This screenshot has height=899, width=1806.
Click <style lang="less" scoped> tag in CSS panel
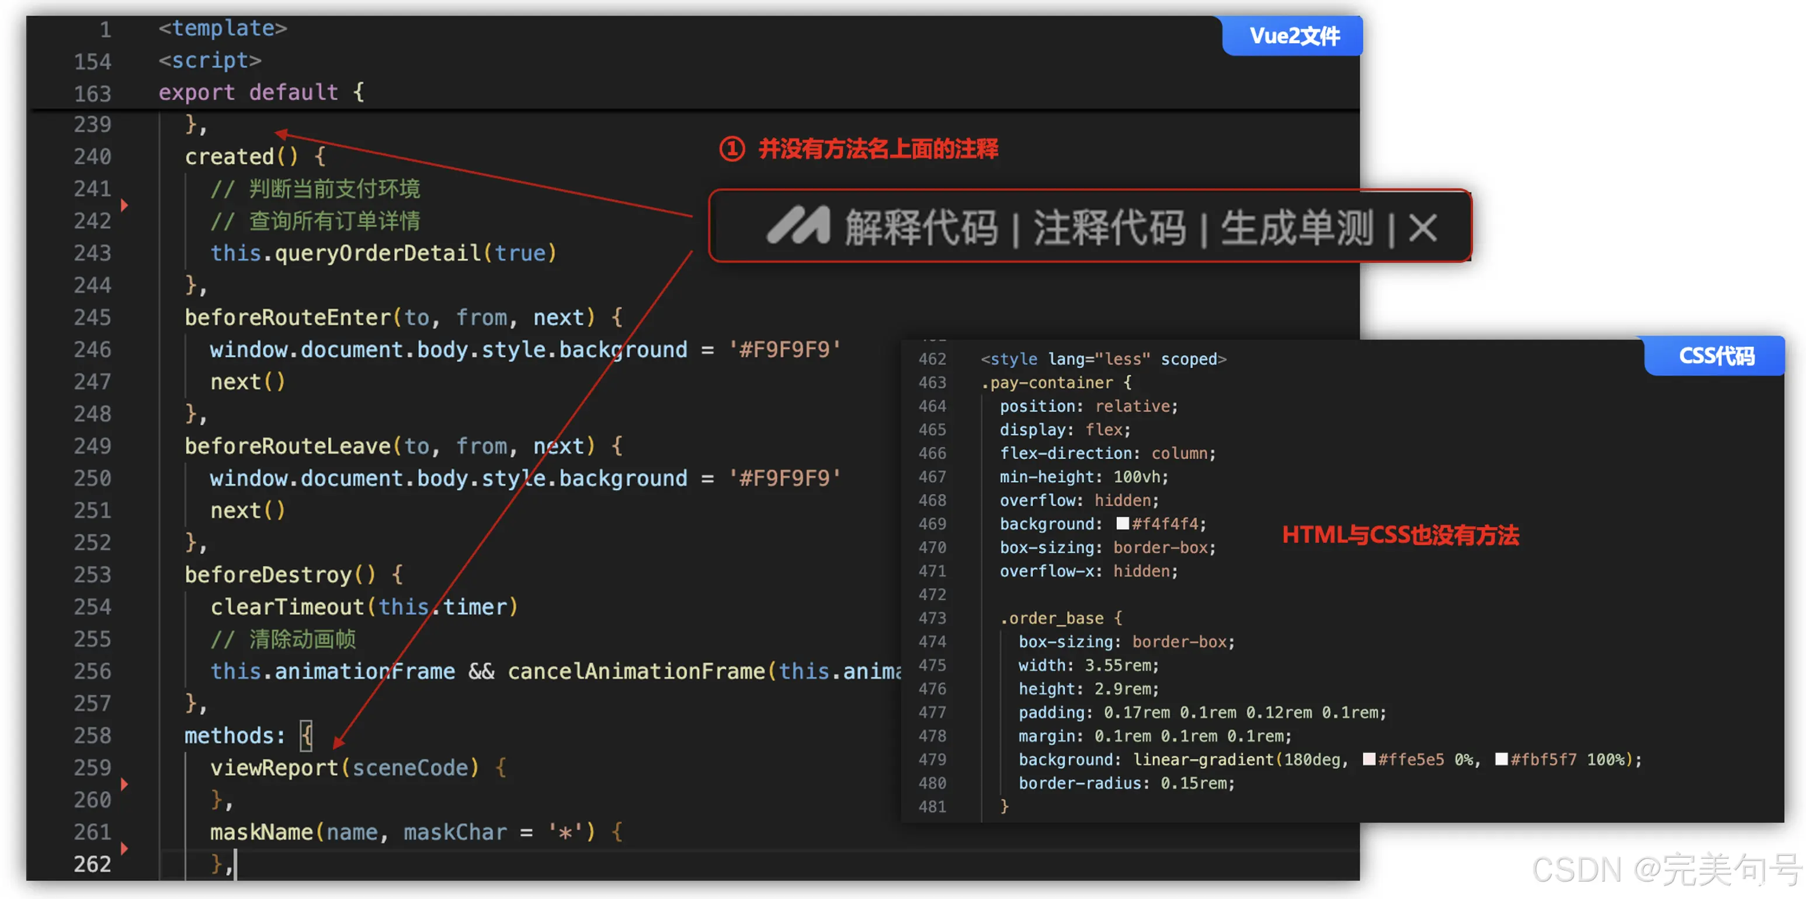1103,359
